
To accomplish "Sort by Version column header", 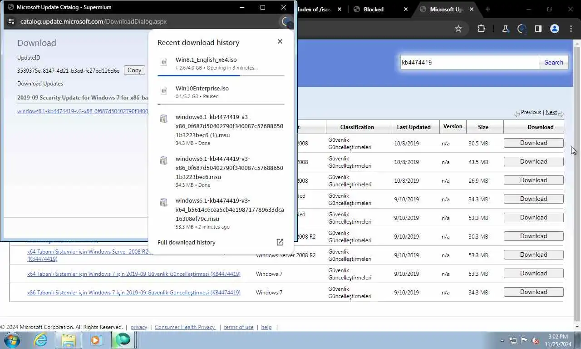I will pos(453,126).
